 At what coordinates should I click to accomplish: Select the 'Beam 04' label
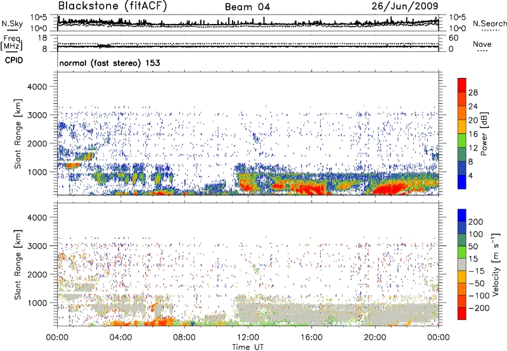pyautogui.click(x=247, y=7)
